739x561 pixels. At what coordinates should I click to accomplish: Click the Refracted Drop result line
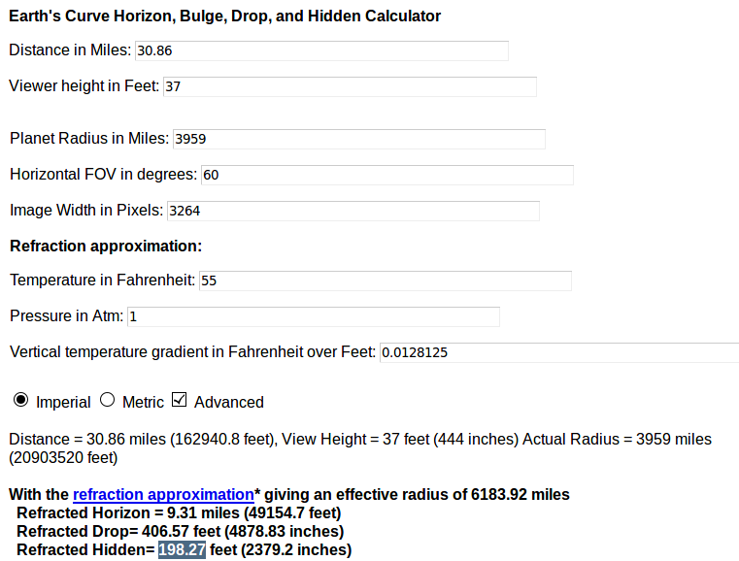[180, 532]
